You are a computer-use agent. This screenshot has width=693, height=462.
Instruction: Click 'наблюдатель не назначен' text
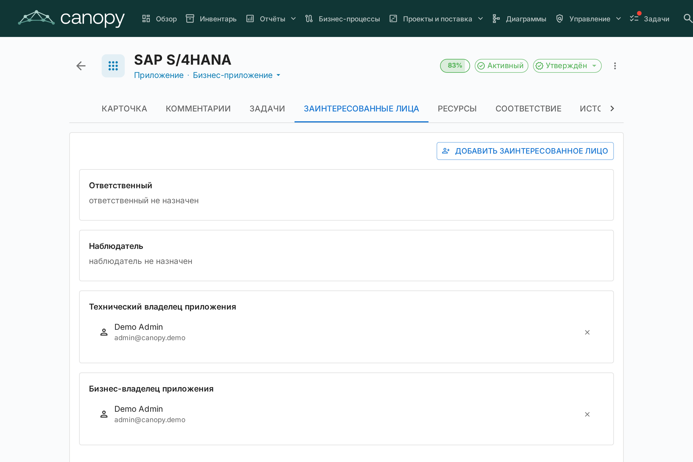point(141,261)
